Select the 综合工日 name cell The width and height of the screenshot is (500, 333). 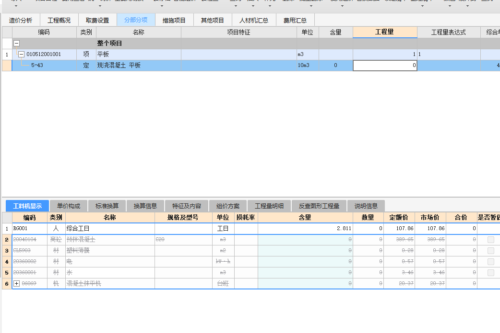(x=110, y=228)
